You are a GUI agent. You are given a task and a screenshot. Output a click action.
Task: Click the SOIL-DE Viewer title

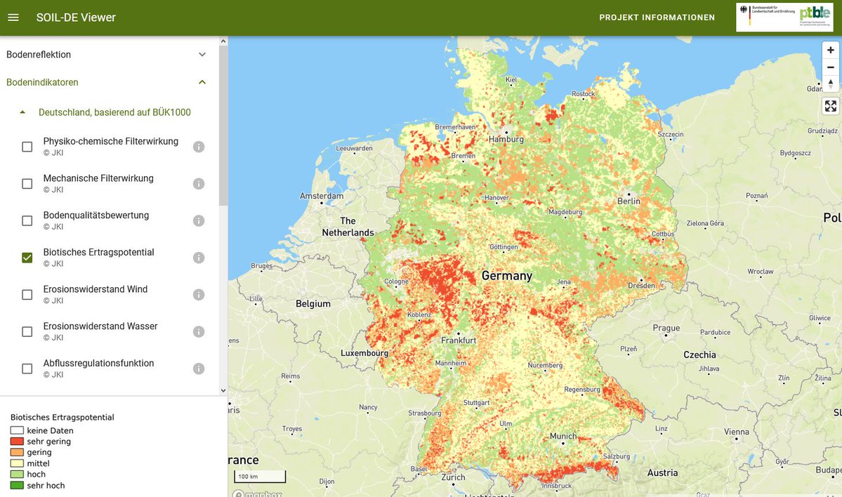click(76, 17)
